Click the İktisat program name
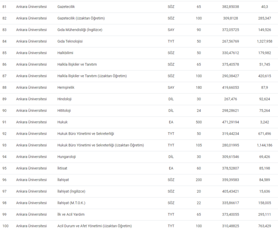The height and width of the screenshot is (229, 278). (63, 168)
